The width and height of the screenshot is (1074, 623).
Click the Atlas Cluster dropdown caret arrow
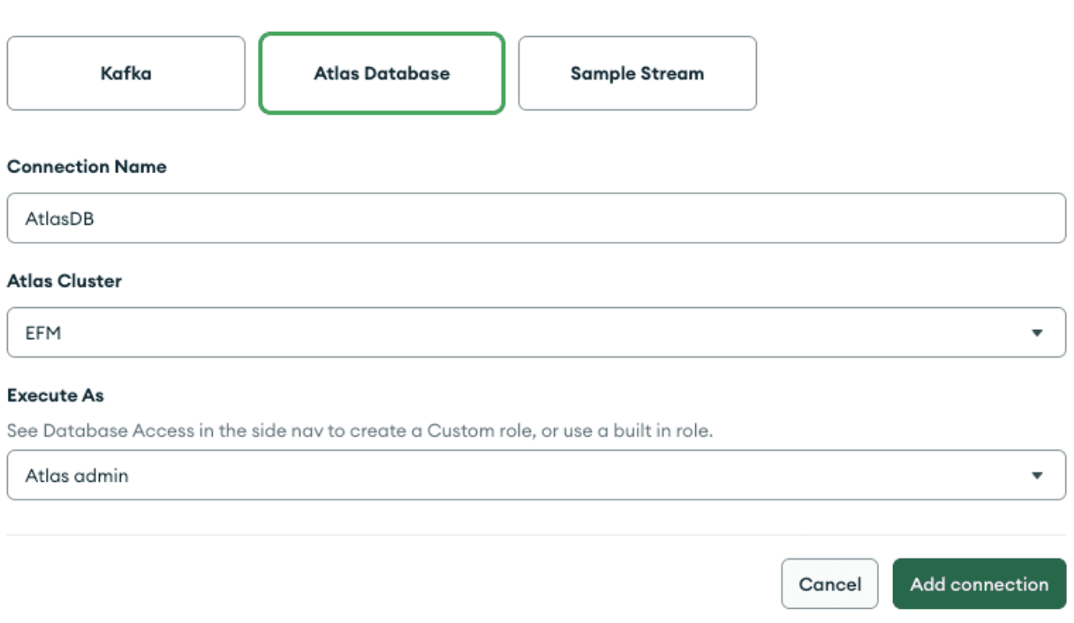(1037, 333)
